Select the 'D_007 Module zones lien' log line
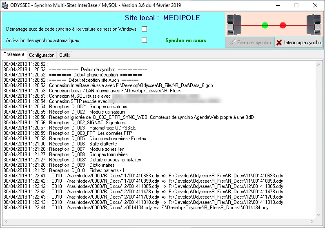325x228 pixels. coord(64,149)
